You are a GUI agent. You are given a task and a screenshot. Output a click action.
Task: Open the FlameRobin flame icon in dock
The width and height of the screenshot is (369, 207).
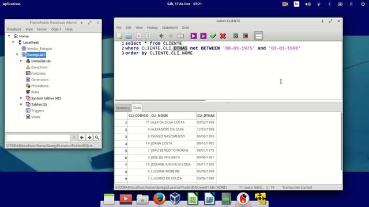(243, 199)
